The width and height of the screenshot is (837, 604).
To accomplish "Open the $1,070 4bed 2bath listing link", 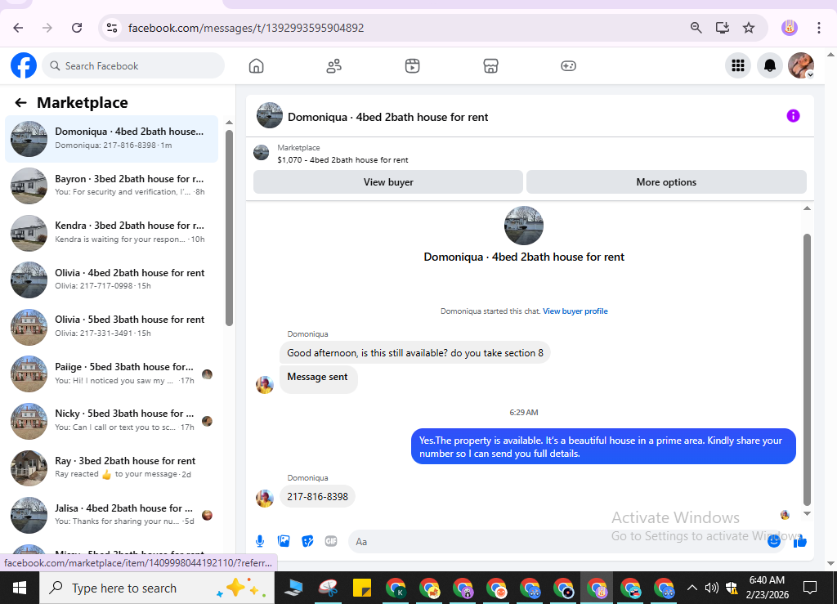I will point(342,159).
